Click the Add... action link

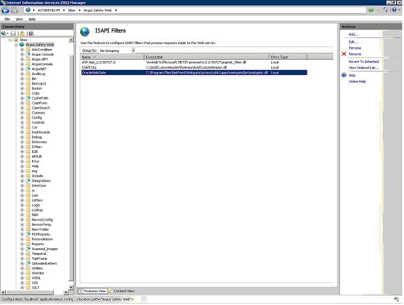tap(353, 34)
